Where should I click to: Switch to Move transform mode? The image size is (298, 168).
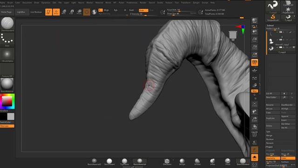(x=64, y=12)
